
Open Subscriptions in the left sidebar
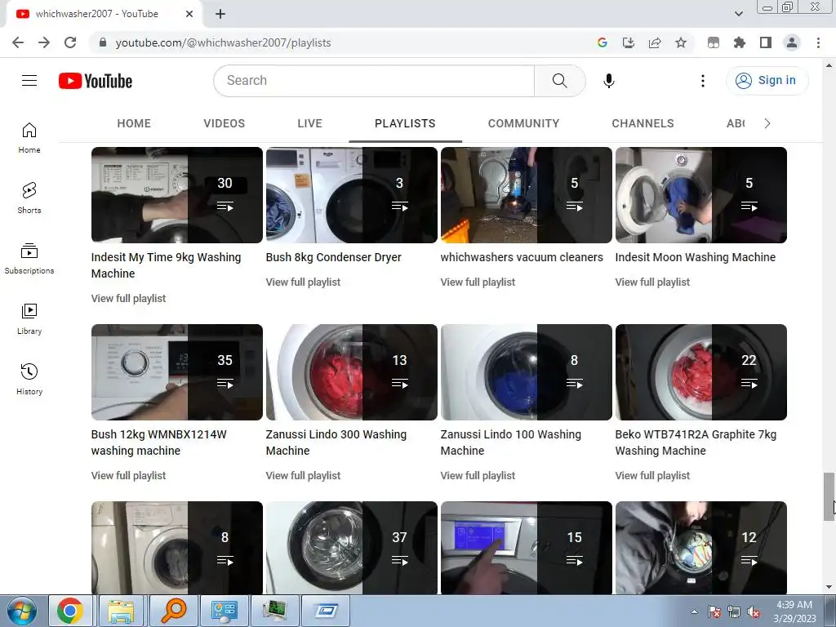click(x=29, y=259)
